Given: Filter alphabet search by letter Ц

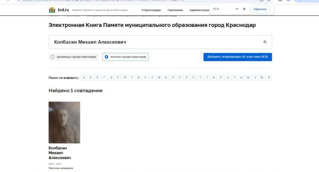Looking at the screenshot, I should pos(228,78).
